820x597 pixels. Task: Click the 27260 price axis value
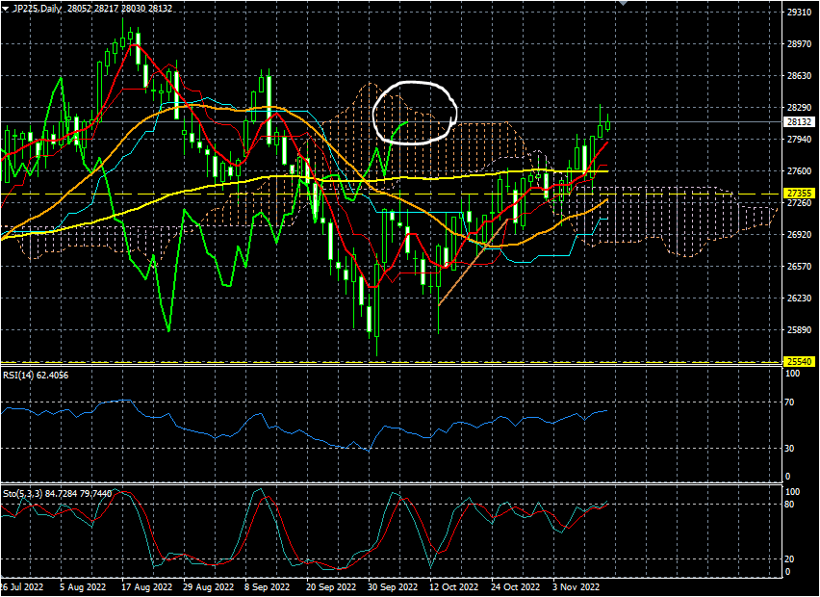pos(799,203)
